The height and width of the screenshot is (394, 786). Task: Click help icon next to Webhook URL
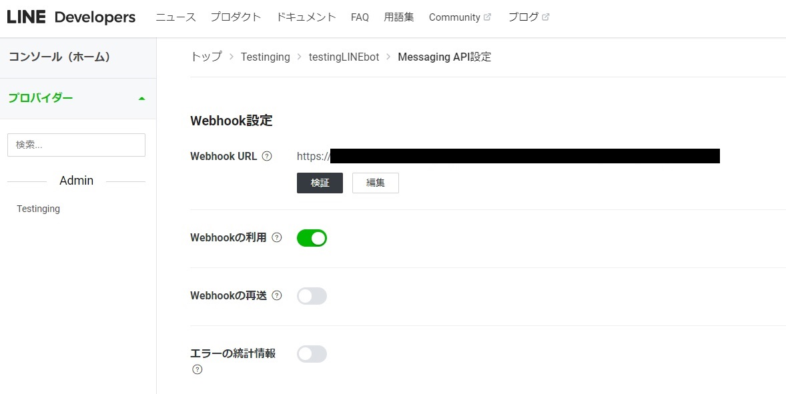coord(267,157)
